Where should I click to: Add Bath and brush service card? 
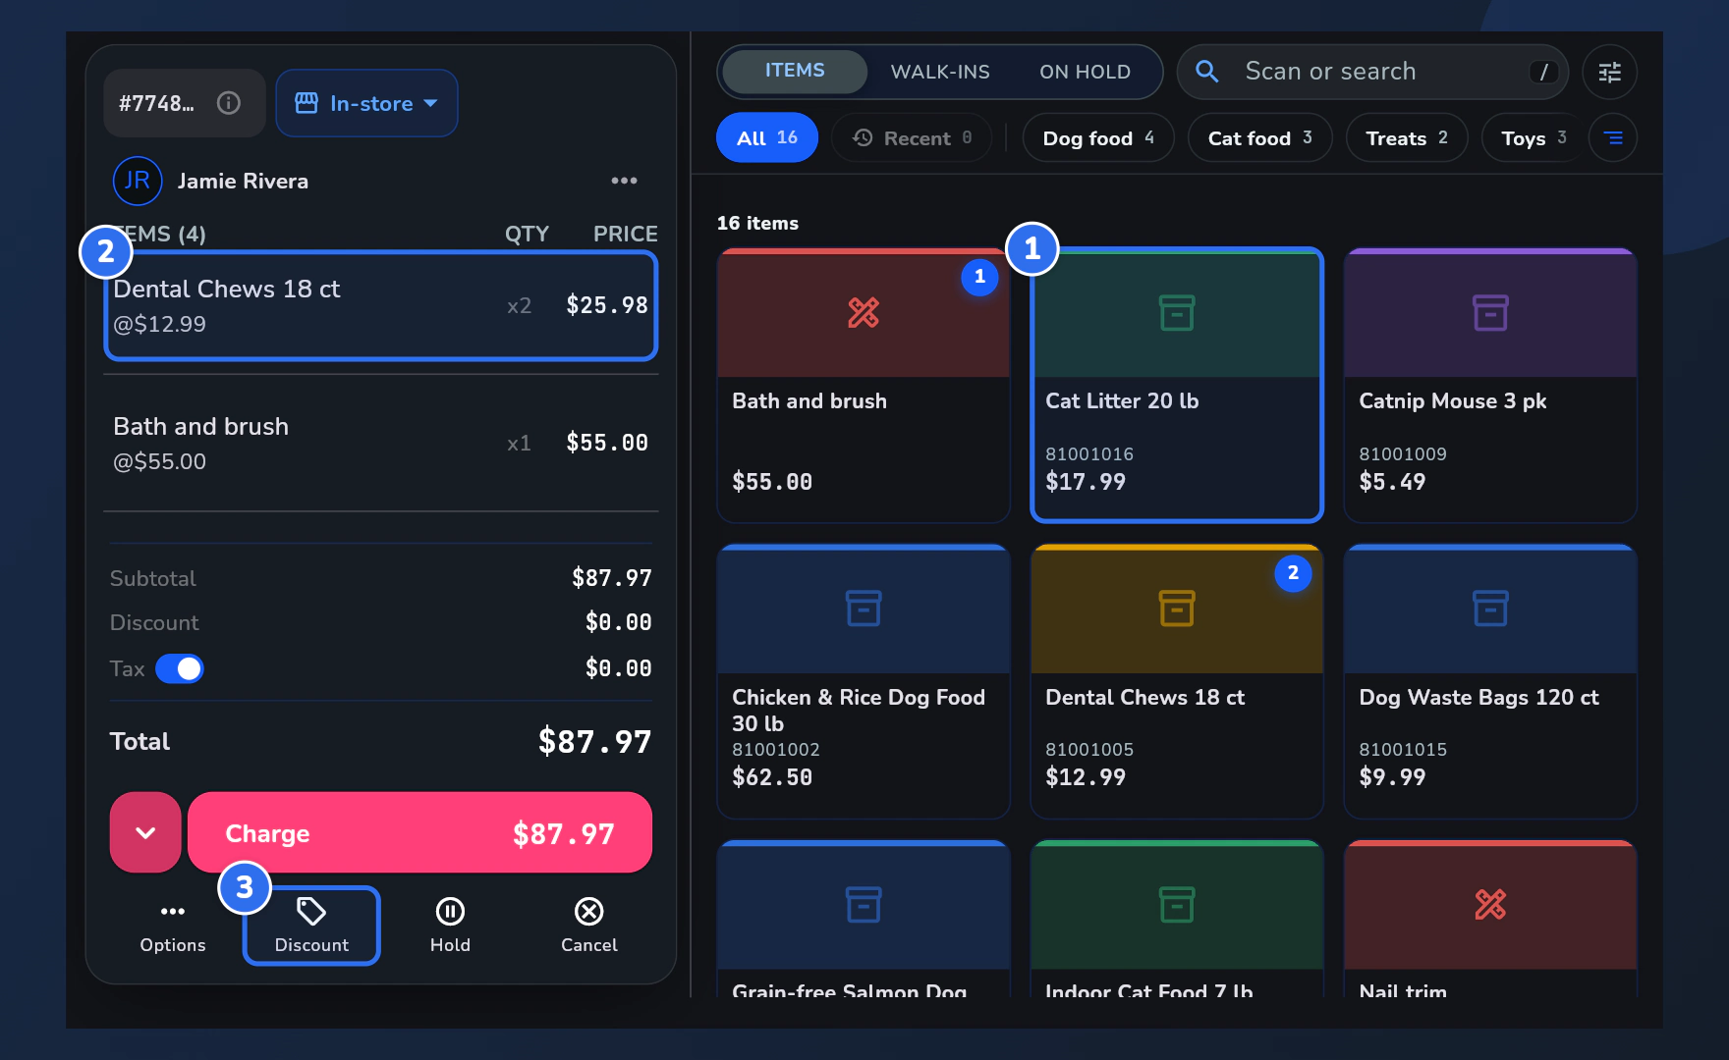click(x=864, y=385)
